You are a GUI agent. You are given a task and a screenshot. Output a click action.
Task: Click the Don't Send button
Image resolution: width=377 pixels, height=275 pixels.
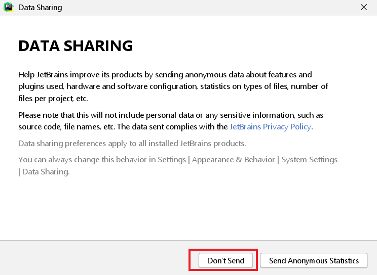coord(225,260)
